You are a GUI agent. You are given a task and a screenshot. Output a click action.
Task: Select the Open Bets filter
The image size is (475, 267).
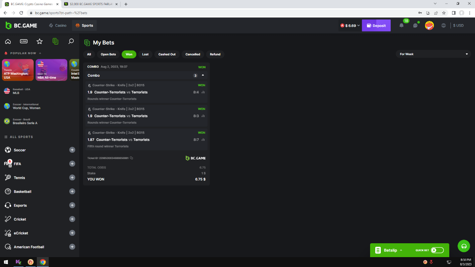[108, 54]
